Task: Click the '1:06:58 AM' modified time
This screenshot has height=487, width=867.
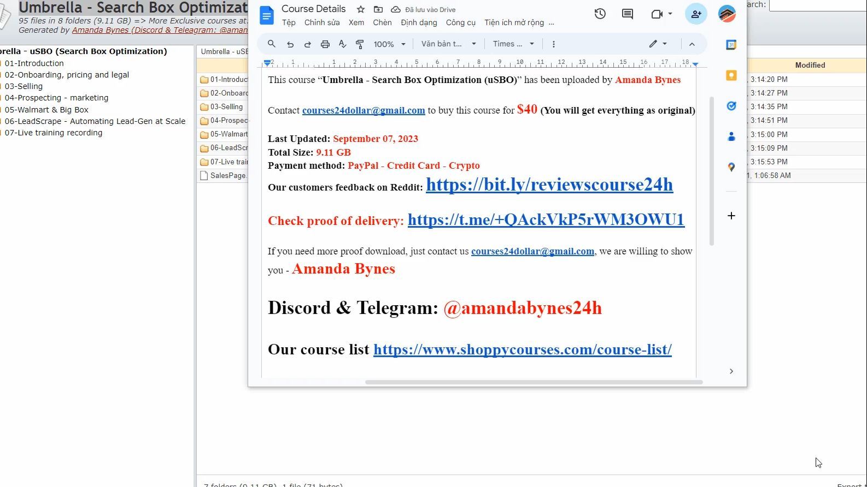Action: [772, 175]
